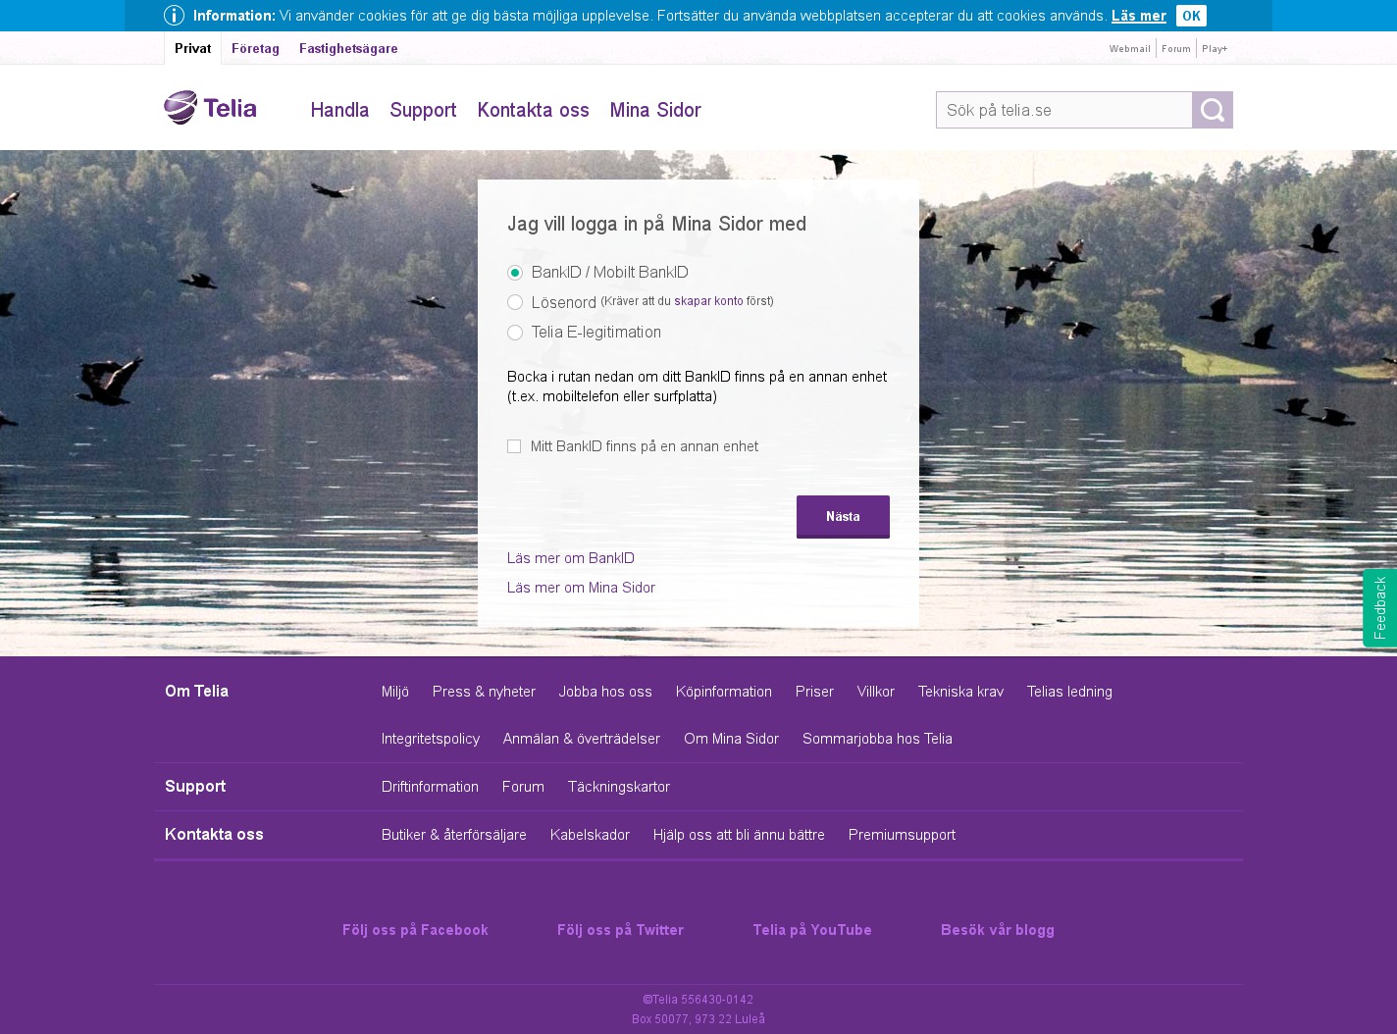Open Telia på YouTube link
Viewport: 1397px width, 1034px height.
(812, 930)
